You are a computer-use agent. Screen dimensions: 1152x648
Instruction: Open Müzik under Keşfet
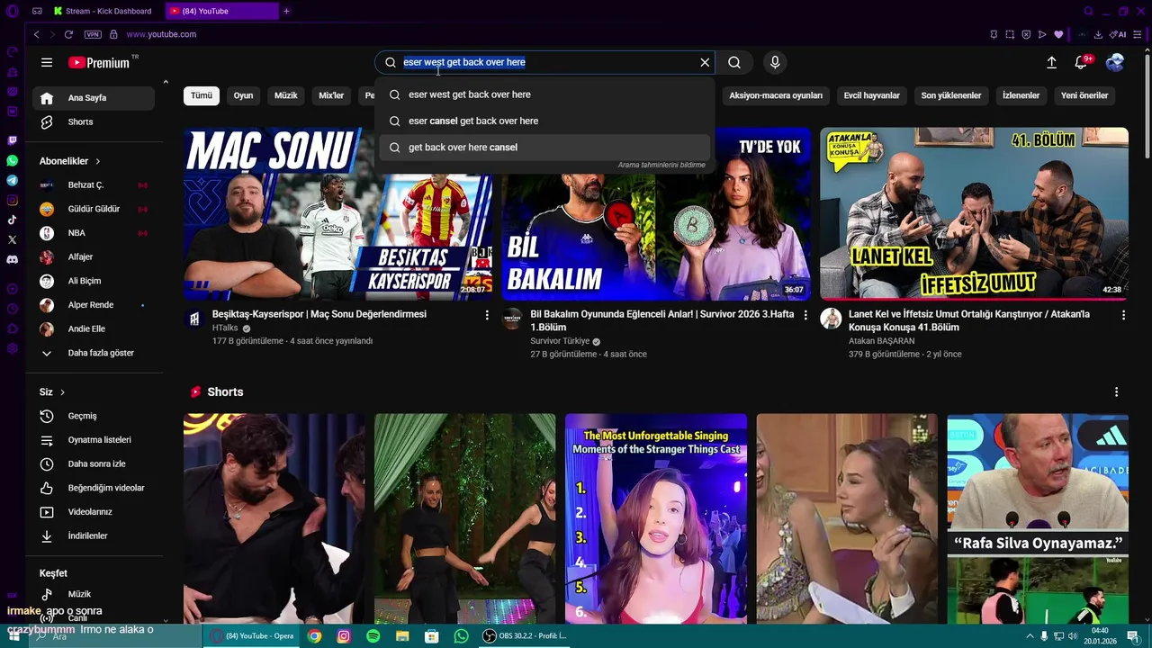94,594
